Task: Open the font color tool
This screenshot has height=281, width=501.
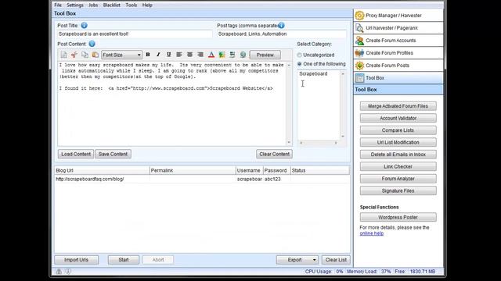Action: (211, 55)
